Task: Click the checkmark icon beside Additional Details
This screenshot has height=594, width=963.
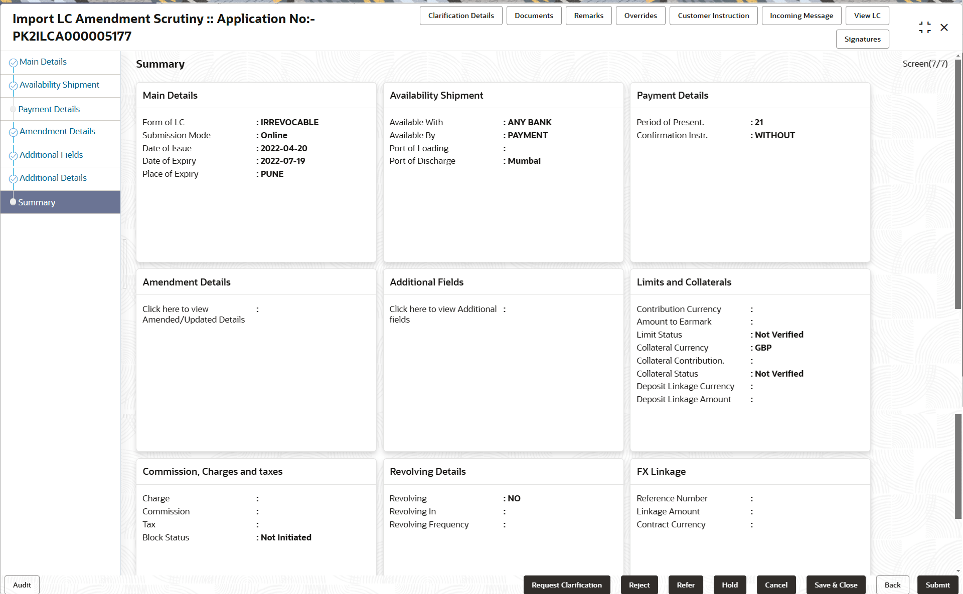Action: pos(14,179)
